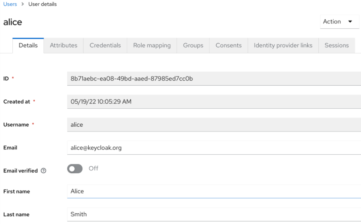The height and width of the screenshot is (224, 361).
Task: Click the Email verified help icon
Action: tap(44, 171)
